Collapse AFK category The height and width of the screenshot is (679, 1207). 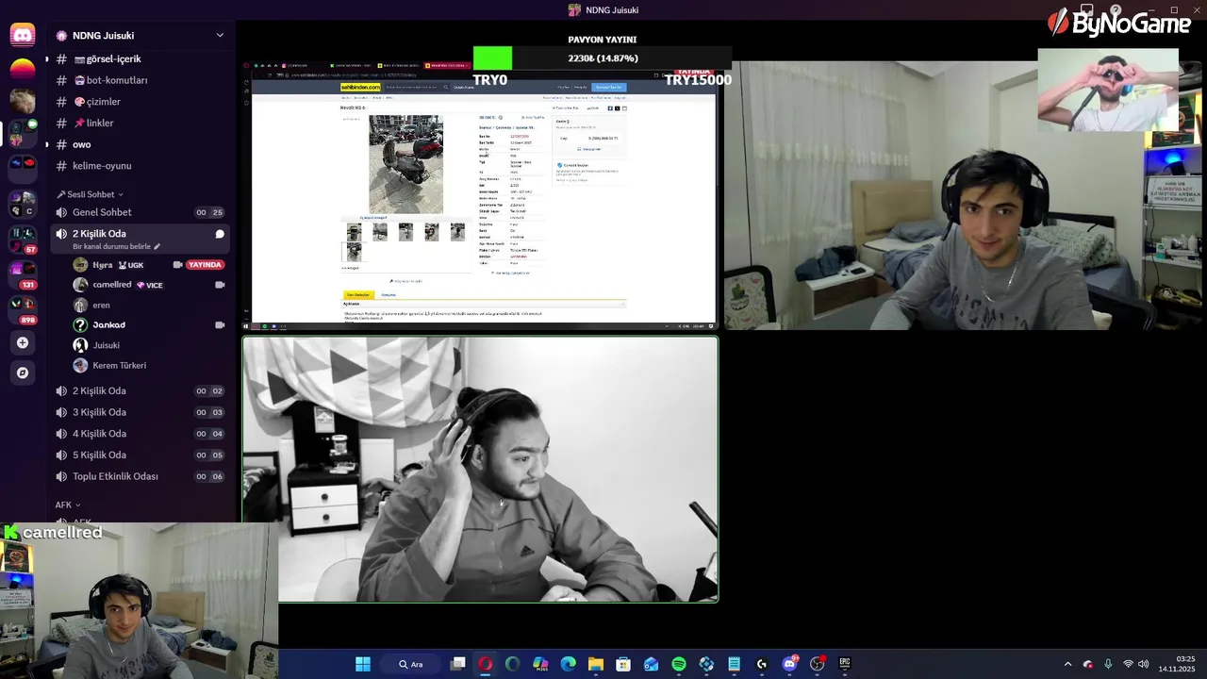click(x=67, y=505)
